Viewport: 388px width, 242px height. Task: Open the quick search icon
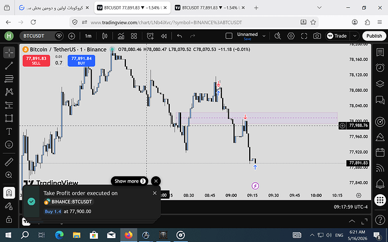(x=278, y=36)
